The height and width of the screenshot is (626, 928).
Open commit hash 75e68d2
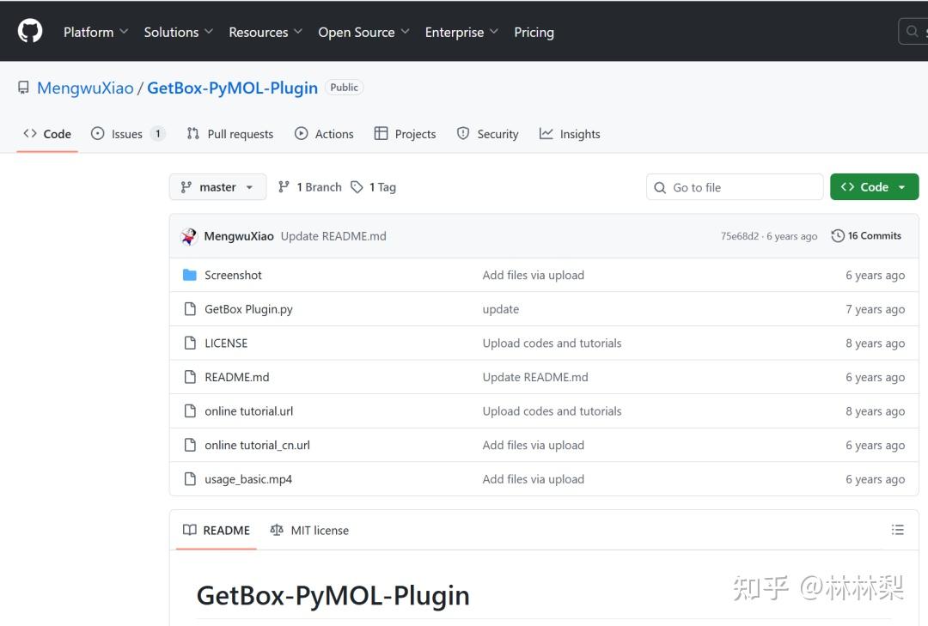739,236
